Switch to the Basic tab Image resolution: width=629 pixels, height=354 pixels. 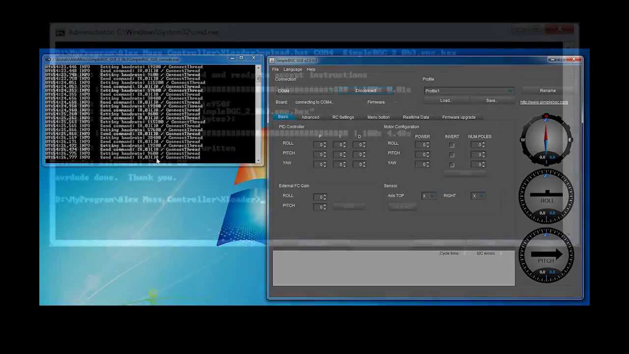[x=283, y=117]
